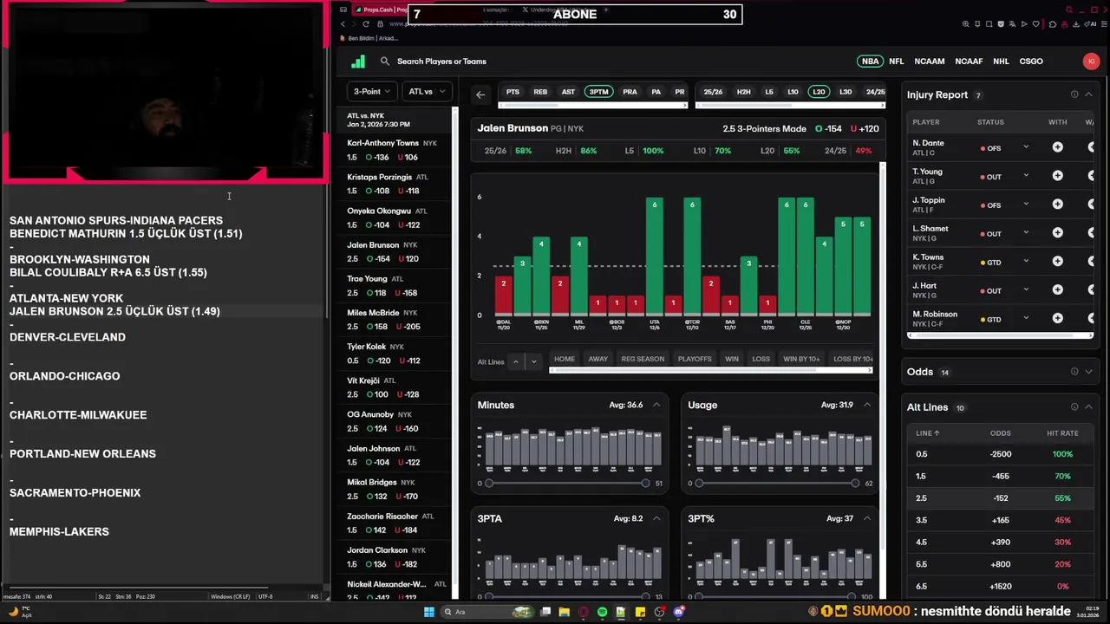Viewport: 1110px width, 624px height.
Task: Toggle the REG SEASON filter
Action: click(643, 359)
